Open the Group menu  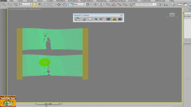pos(30,1)
